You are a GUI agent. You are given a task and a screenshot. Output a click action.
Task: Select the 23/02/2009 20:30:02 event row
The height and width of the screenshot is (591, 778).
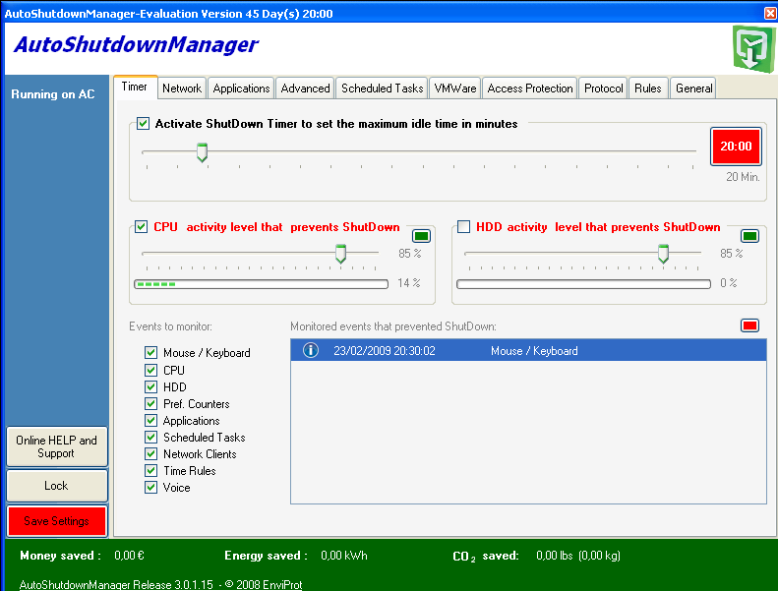[x=528, y=350]
